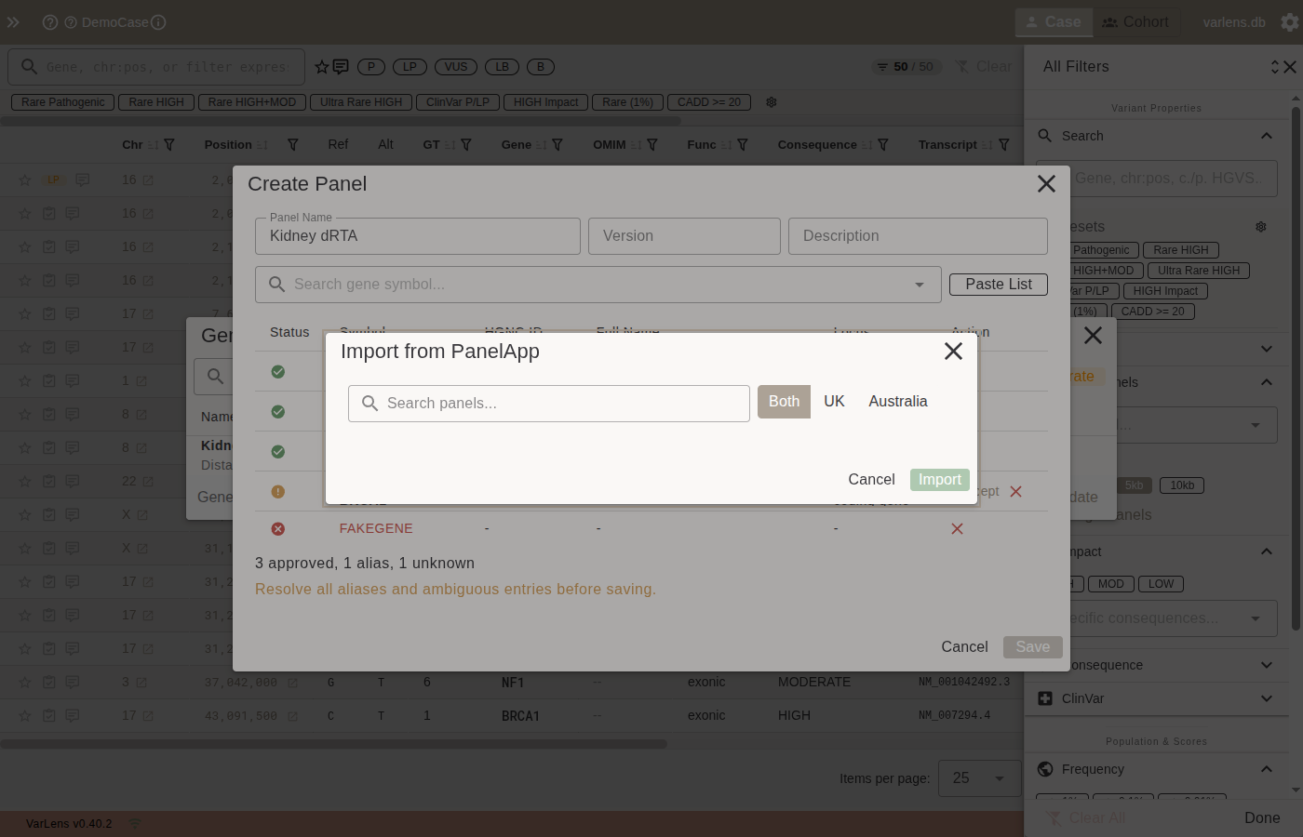Open the gene symbol search dropdown arrow
Image resolution: width=1303 pixels, height=837 pixels.
pyautogui.click(x=919, y=285)
